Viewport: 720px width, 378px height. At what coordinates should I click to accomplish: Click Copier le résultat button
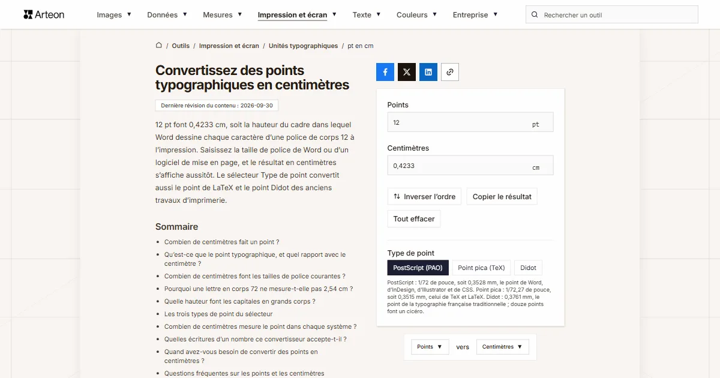point(502,196)
